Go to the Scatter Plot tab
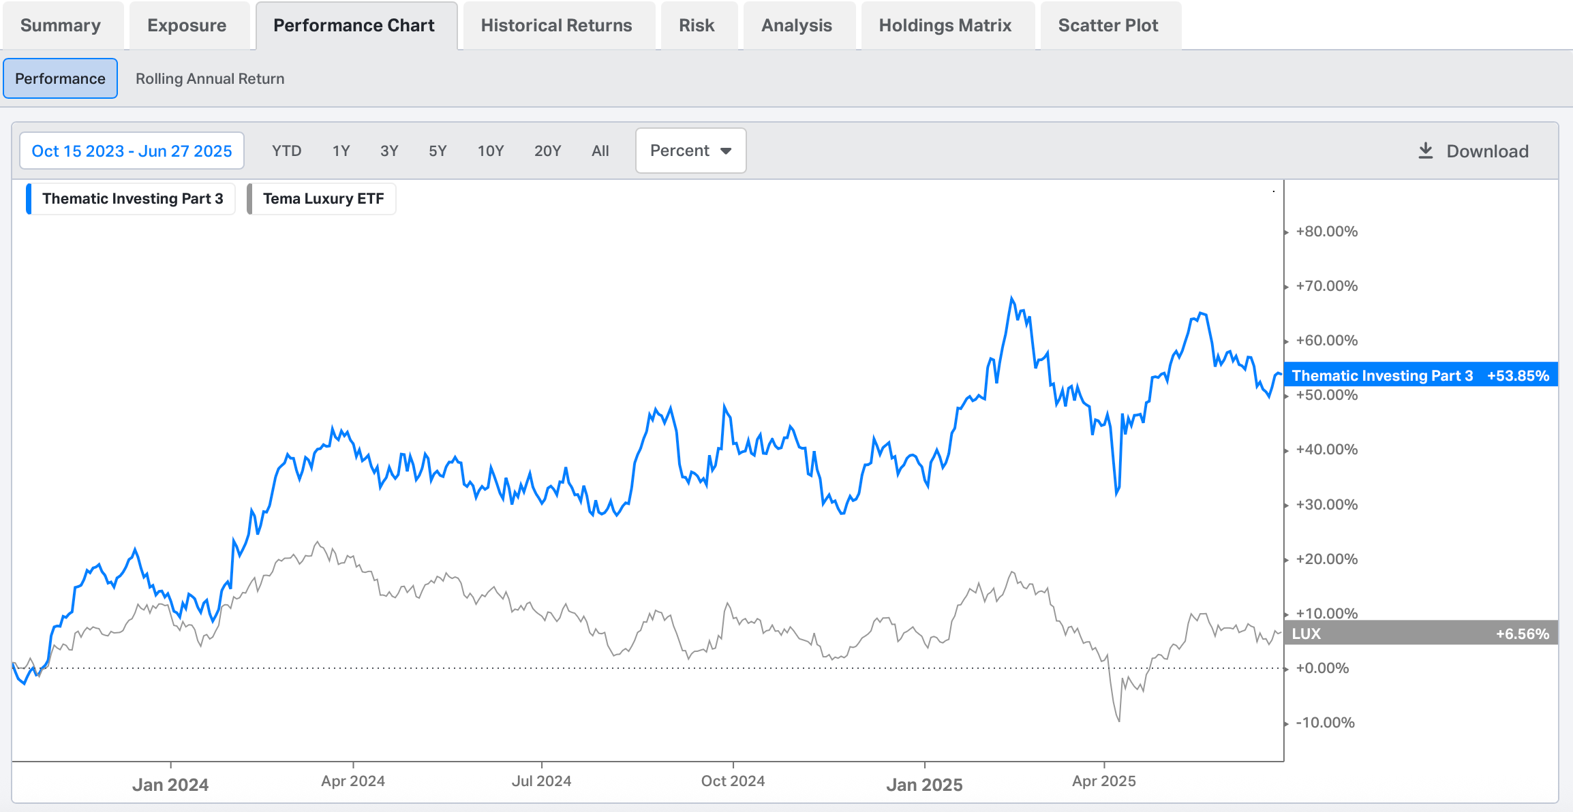The height and width of the screenshot is (812, 1573). [1108, 25]
